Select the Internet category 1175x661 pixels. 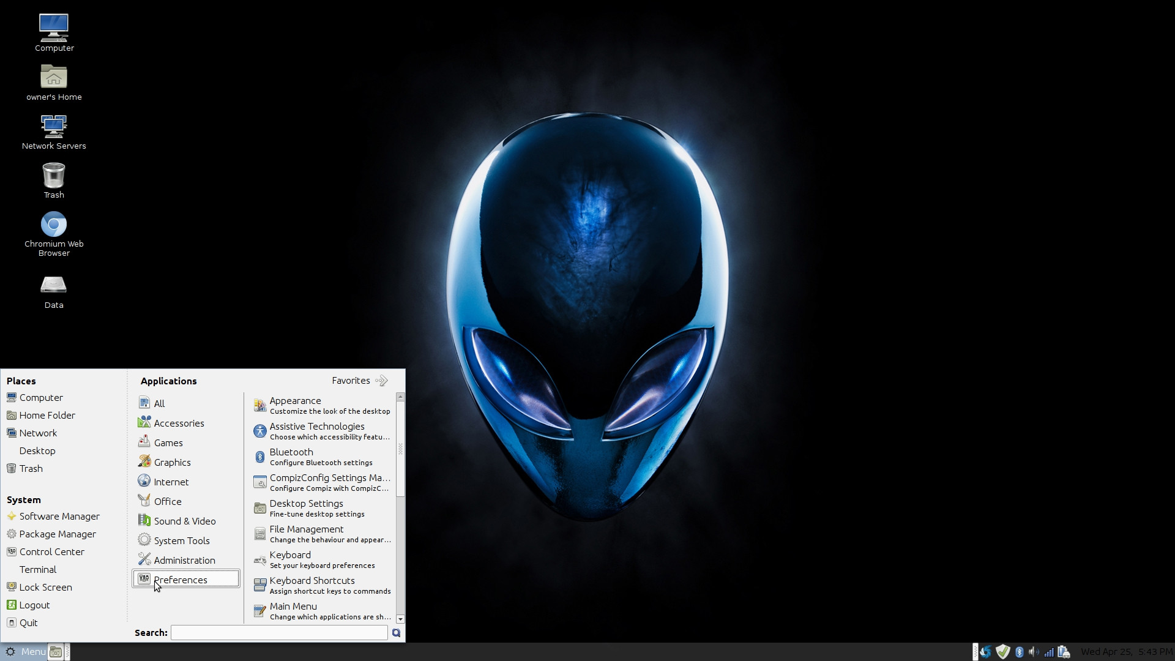pos(186,481)
